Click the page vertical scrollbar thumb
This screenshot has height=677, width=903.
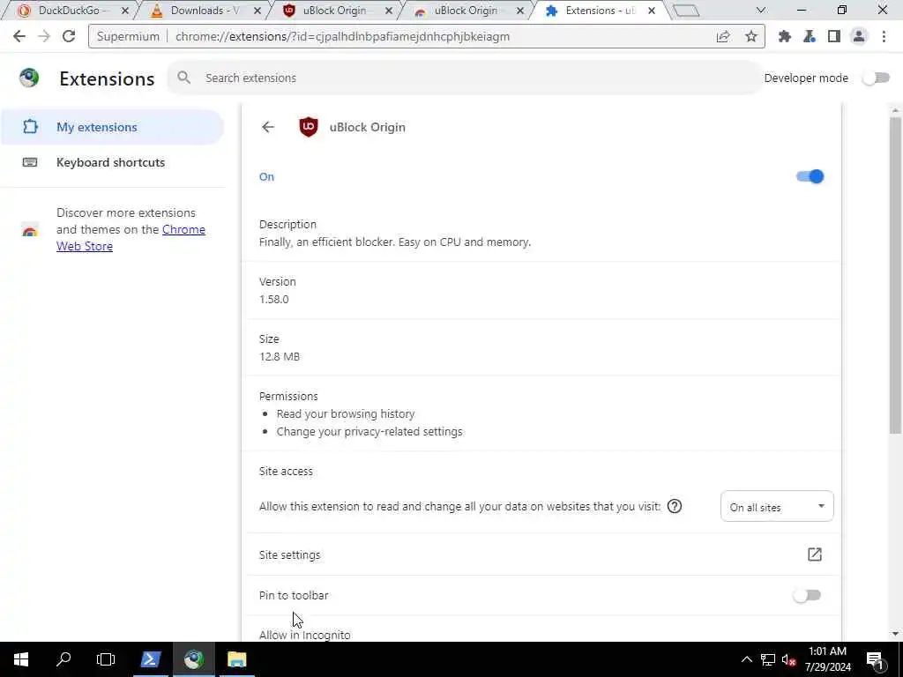click(895, 275)
